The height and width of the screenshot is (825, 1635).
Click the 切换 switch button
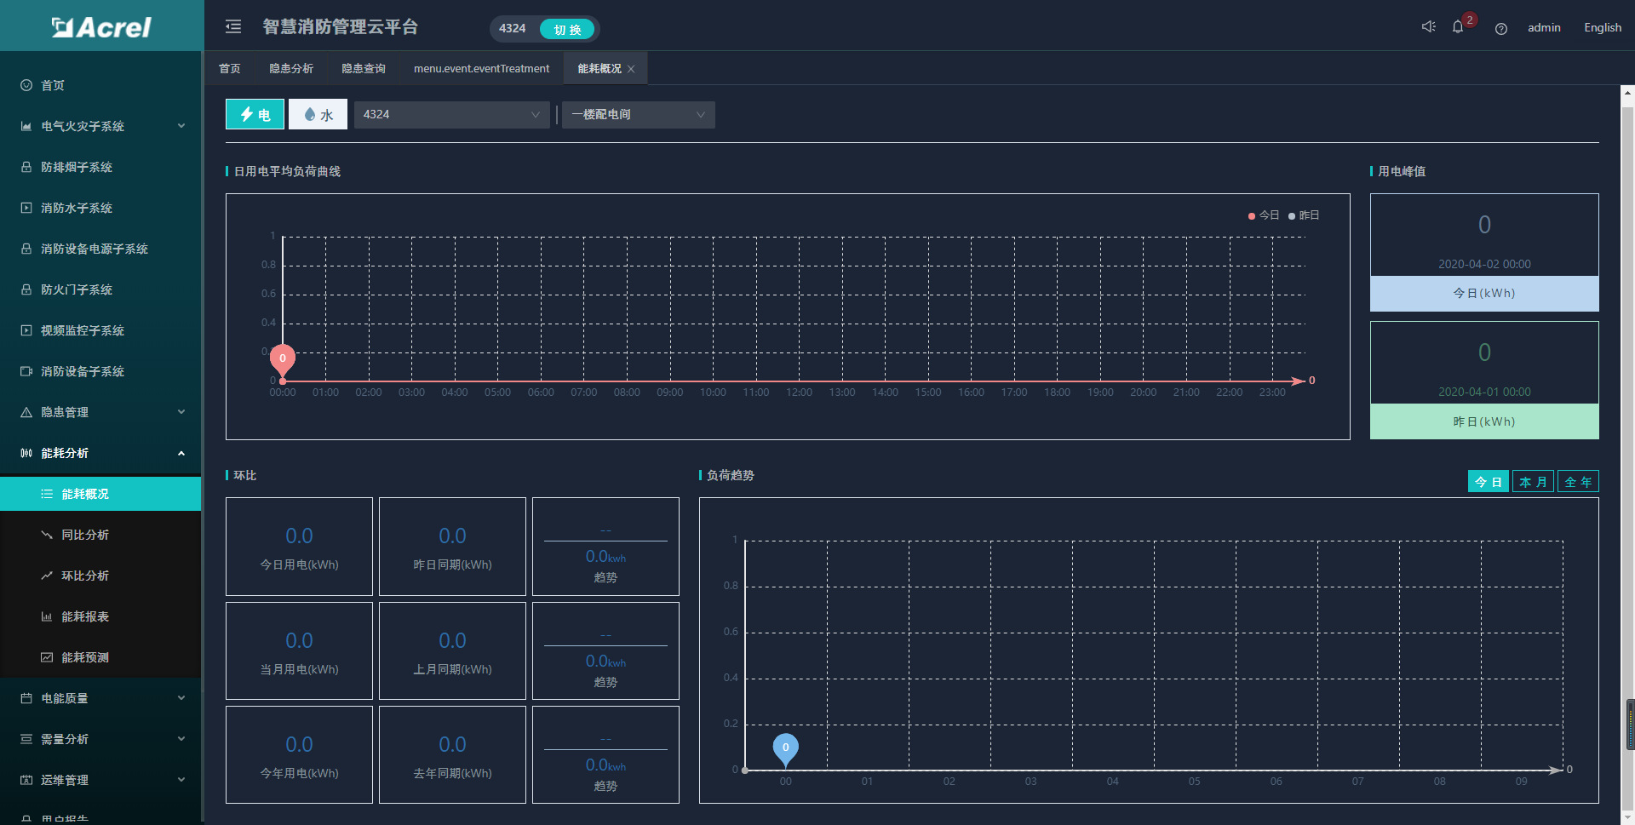567,30
